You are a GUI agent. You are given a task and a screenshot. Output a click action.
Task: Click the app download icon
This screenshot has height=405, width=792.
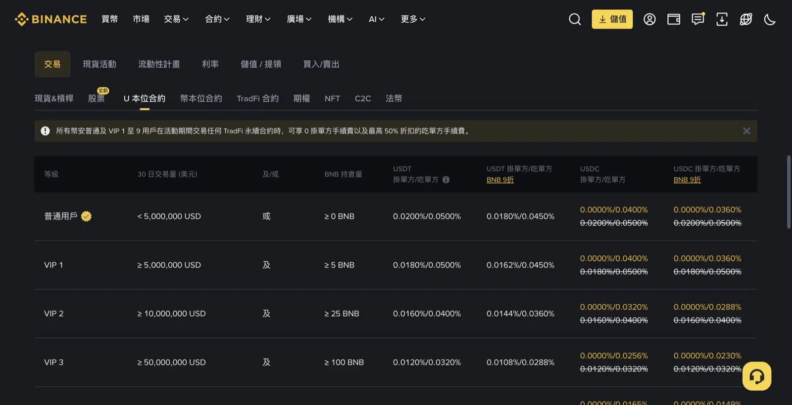[x=722, y=19]
